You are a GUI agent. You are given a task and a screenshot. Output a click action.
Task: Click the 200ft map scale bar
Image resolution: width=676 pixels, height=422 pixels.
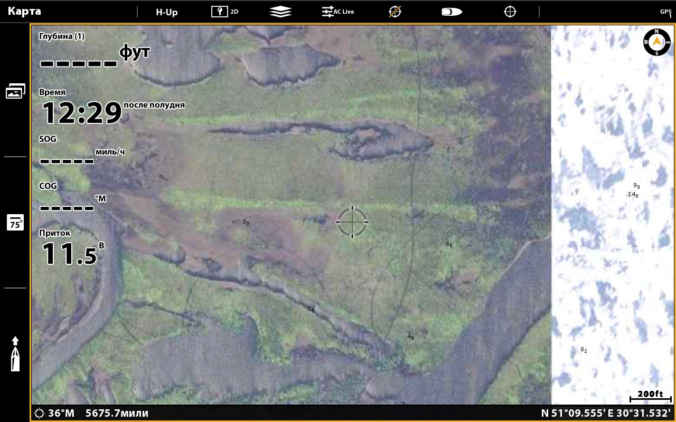(x=650, y=396)
